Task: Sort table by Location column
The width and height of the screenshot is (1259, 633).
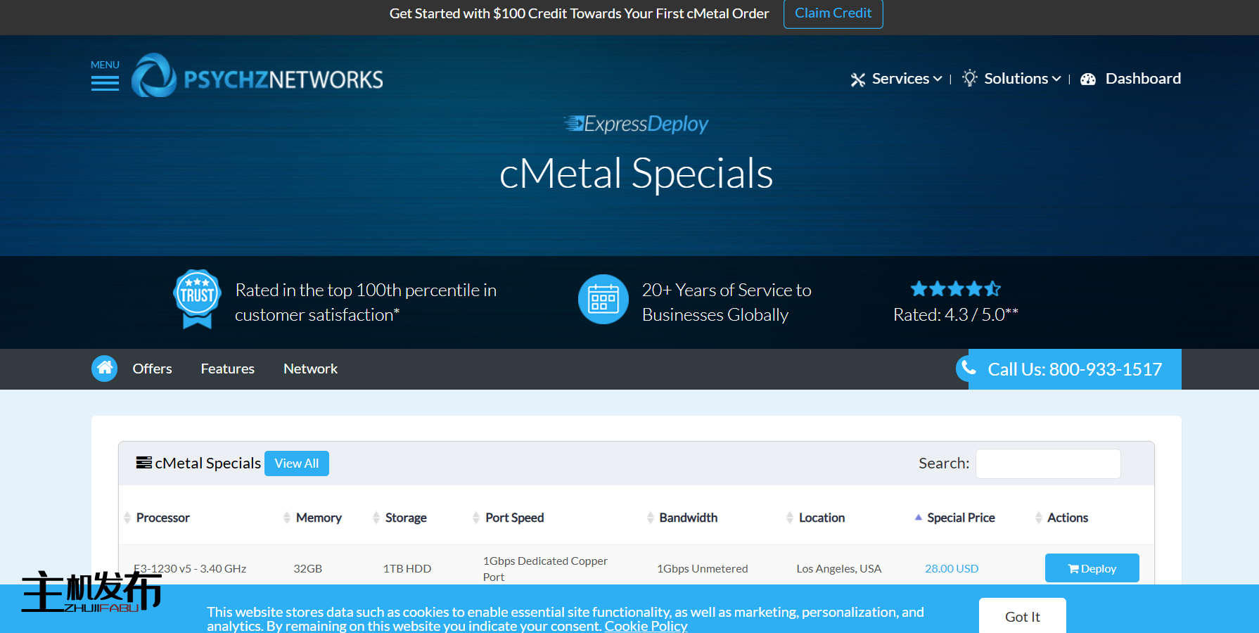Action: (x=821, y=518)
